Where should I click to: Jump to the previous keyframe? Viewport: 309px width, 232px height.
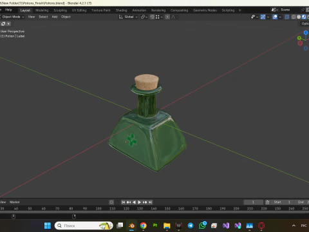click(x=129, y=202)
